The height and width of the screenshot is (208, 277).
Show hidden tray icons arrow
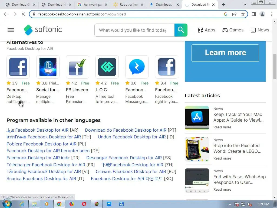[x=230, y=204]
